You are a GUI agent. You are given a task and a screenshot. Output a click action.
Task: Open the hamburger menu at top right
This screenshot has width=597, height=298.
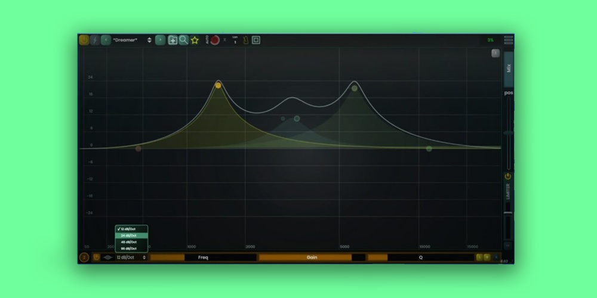coord(508,40)
